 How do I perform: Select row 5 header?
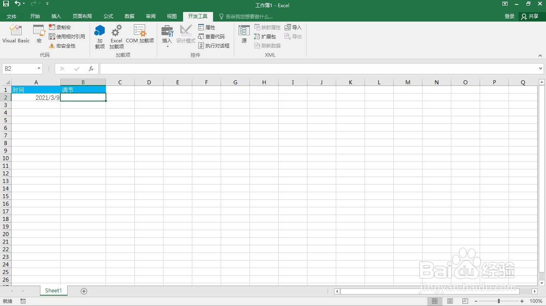(x=6, y=120)
